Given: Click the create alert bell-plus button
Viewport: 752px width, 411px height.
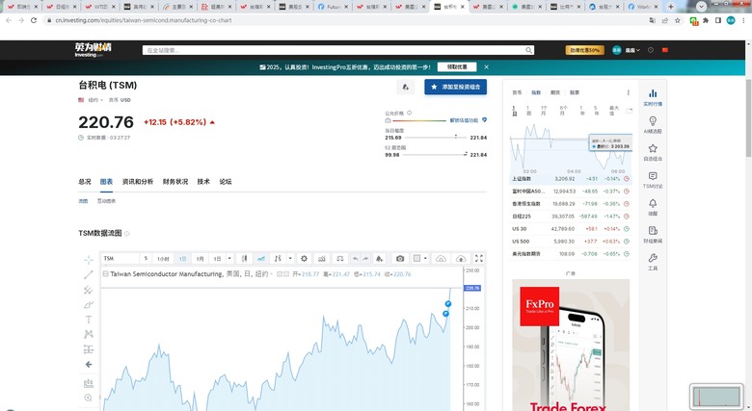Looking at the screenshot, I should [406, 88].
